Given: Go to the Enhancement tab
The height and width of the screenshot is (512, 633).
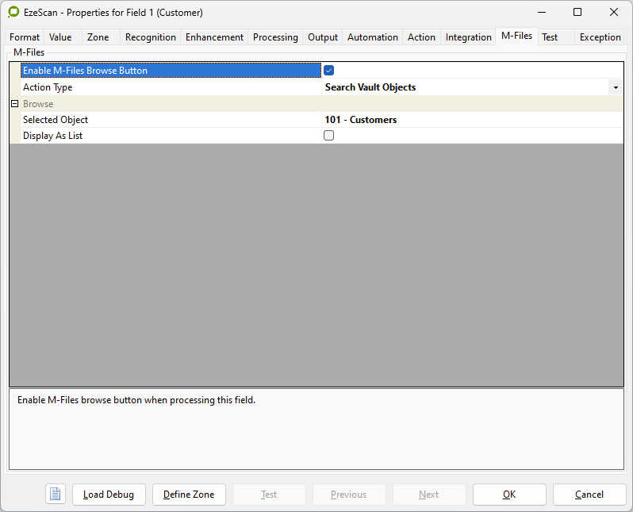Looking at the screenshot, I should [x=214, y=37].
